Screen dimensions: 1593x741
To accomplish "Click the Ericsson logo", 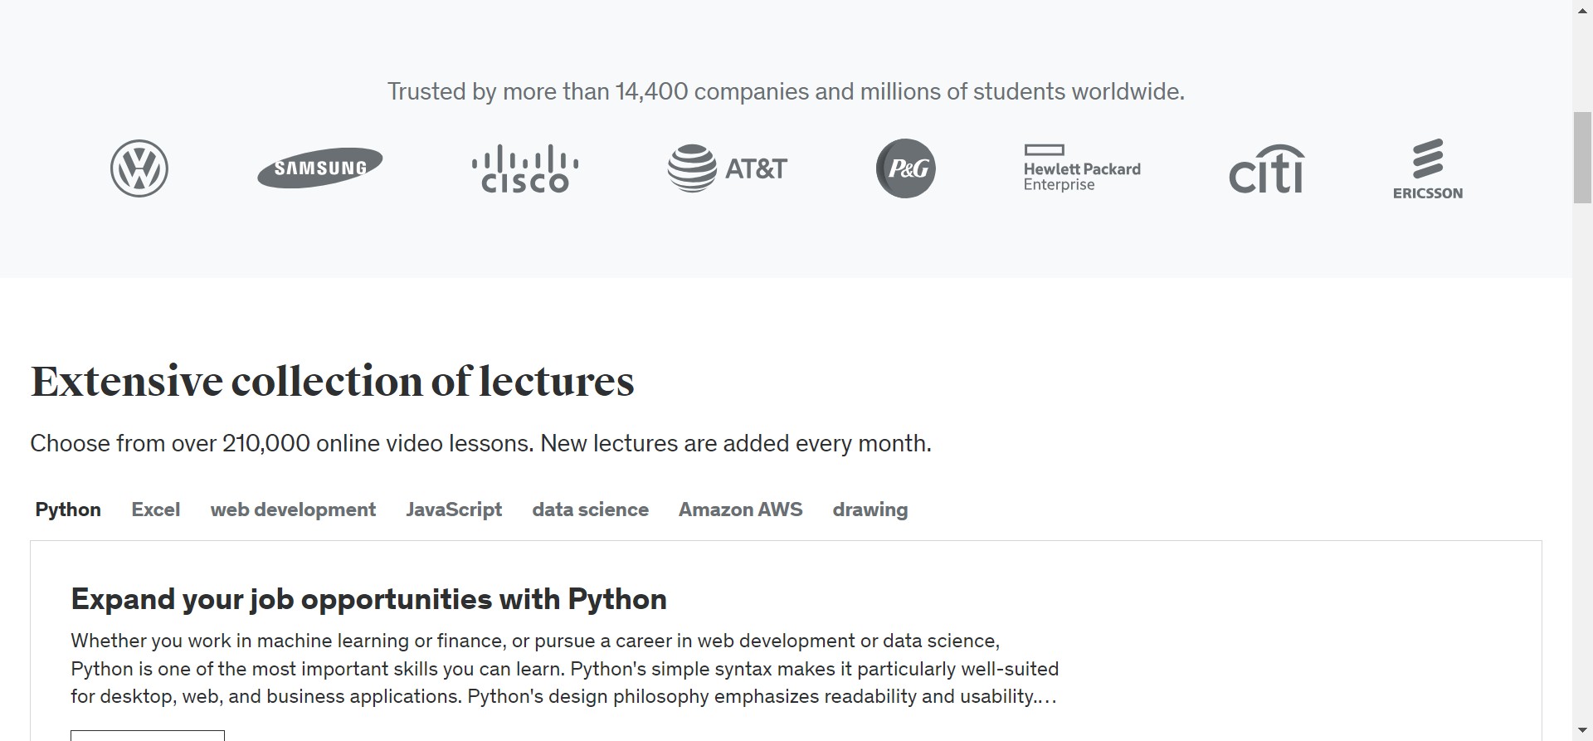I will click(1427, 169).
